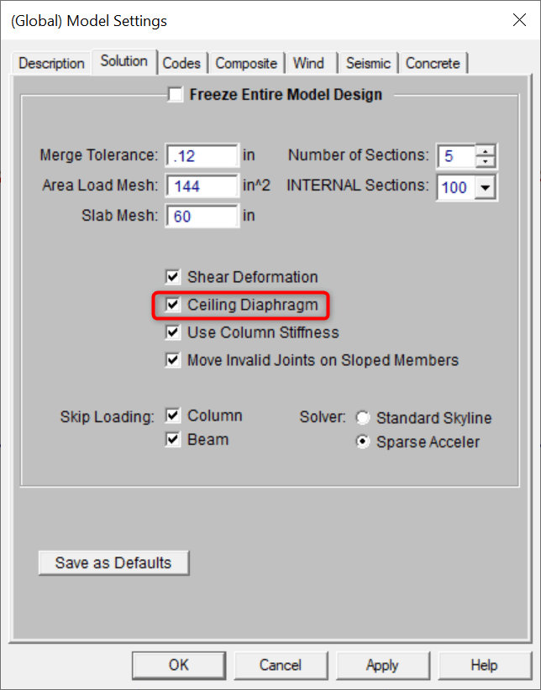The height and width of the screenshot is (690, 541).
Task: Disable Beam skip loading
Action: [173, 439]
